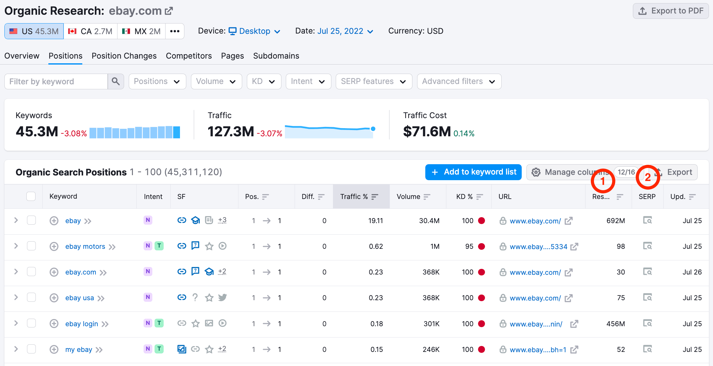Click knowledge panel icon in ebay row

tap(195, 220)
